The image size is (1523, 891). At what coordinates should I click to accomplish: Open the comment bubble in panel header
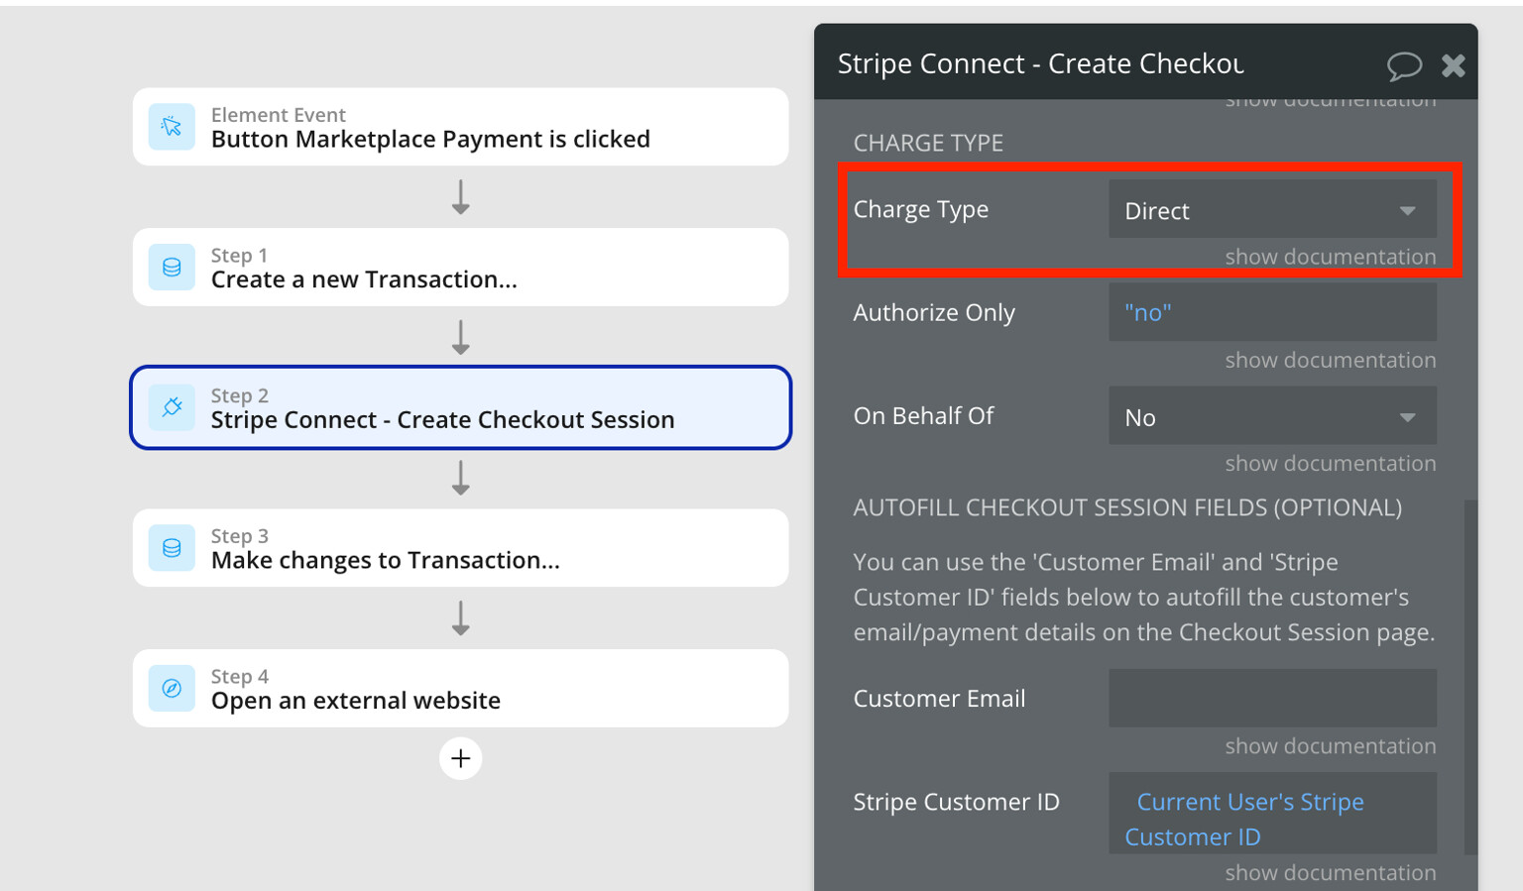[1404, 65]
